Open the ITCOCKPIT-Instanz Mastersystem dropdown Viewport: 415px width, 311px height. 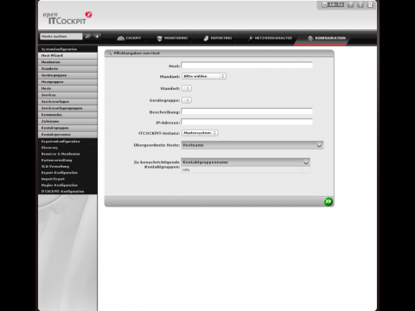pyautogui.click(x=200, y=133)
